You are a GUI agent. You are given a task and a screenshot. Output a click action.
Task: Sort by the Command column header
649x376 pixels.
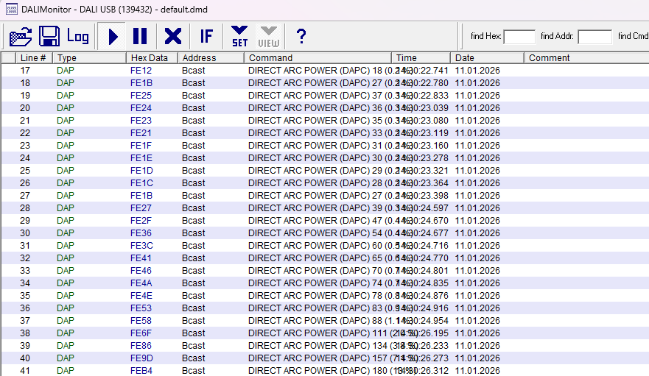318,58
